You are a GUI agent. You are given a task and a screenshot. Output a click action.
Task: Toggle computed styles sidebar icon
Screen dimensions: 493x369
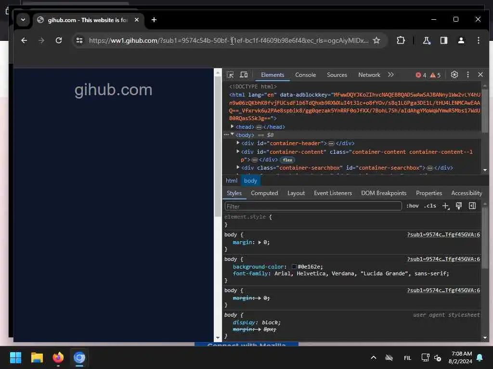[472, 206]
